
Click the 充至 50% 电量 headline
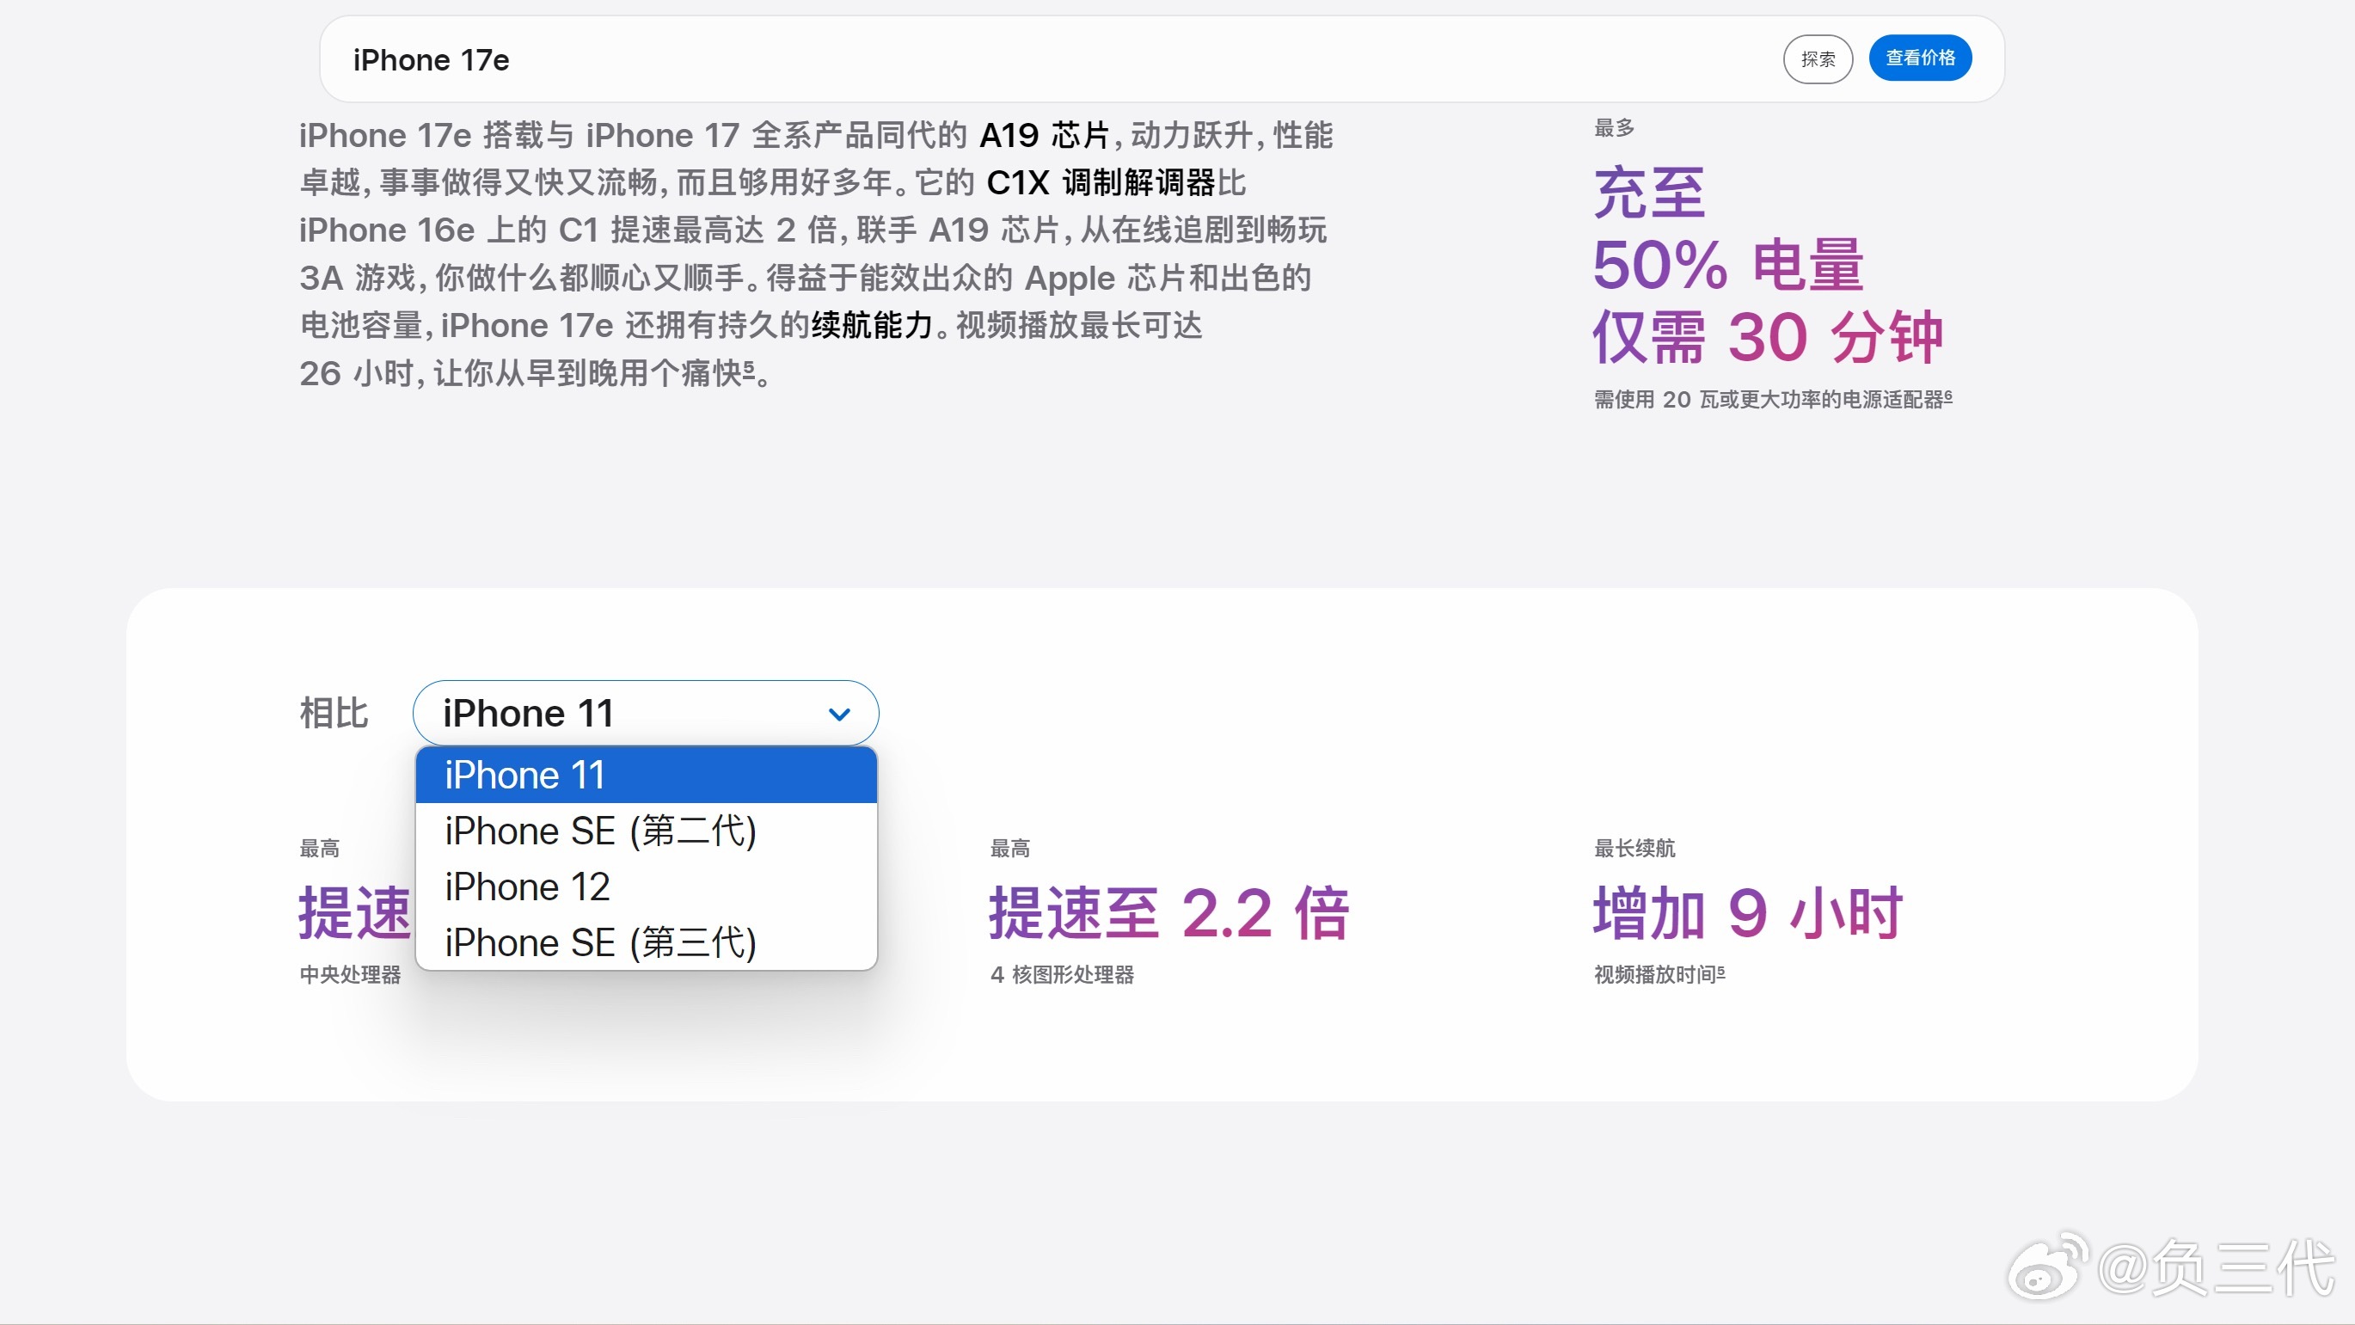(x=1728, y=265)
